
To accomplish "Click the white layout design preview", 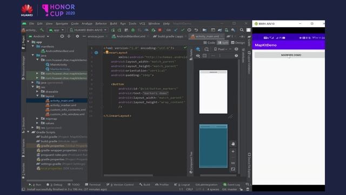I will click(x=213, y=92).
